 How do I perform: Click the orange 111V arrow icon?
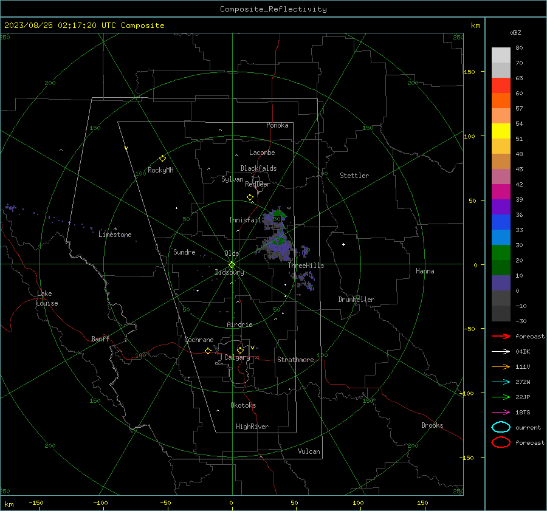tap(501, 366)
